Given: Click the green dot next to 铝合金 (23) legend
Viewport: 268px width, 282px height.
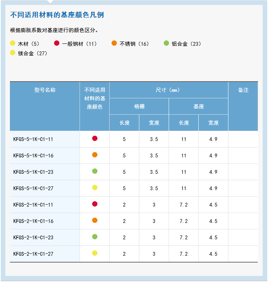Looking at the screenshot, I should pyautogui.click(x=166, y=43).
